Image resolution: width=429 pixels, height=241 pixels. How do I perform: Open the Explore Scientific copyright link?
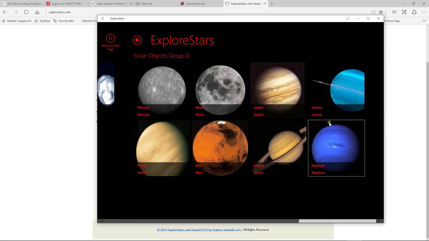(x=199, y=230)
